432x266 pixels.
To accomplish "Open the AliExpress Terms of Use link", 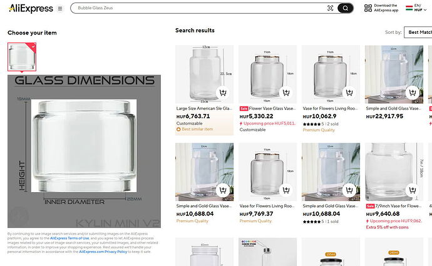I will [x=69, y=238].
